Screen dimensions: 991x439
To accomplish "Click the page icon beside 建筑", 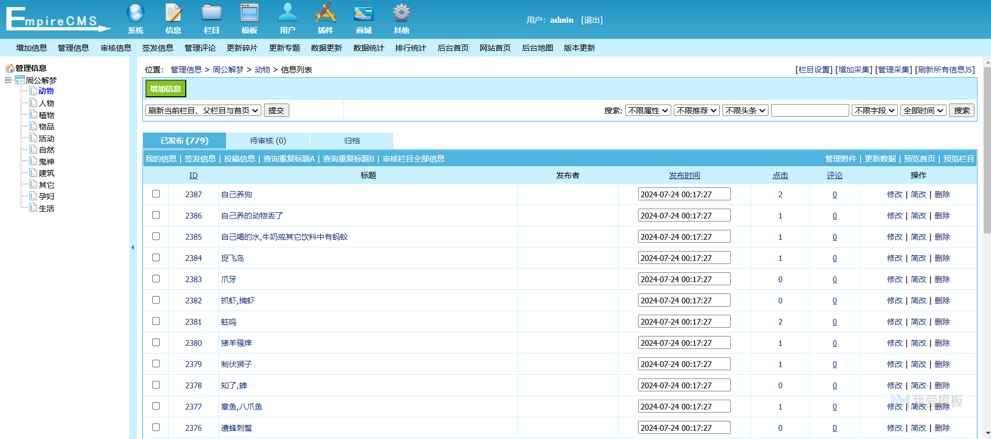I will [x=33, y=172].
